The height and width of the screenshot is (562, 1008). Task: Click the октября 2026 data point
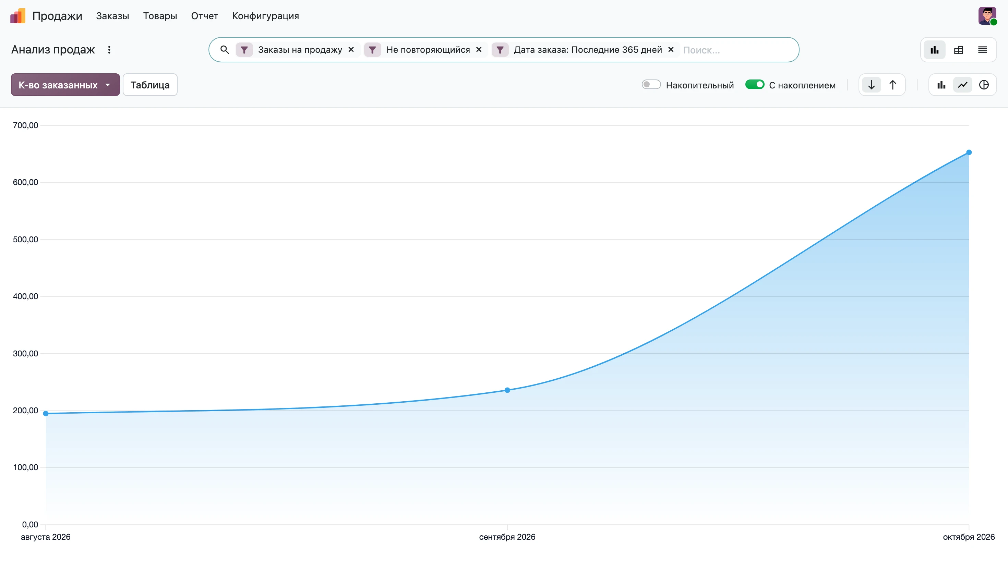(969, 152)
